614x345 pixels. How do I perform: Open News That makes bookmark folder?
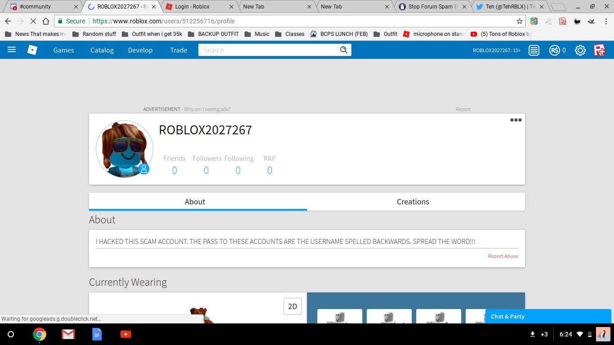36,34
